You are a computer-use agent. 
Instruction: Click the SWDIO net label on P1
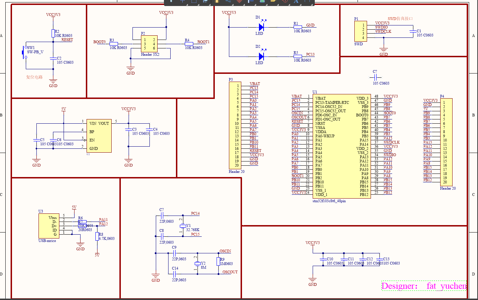(381, 27)
